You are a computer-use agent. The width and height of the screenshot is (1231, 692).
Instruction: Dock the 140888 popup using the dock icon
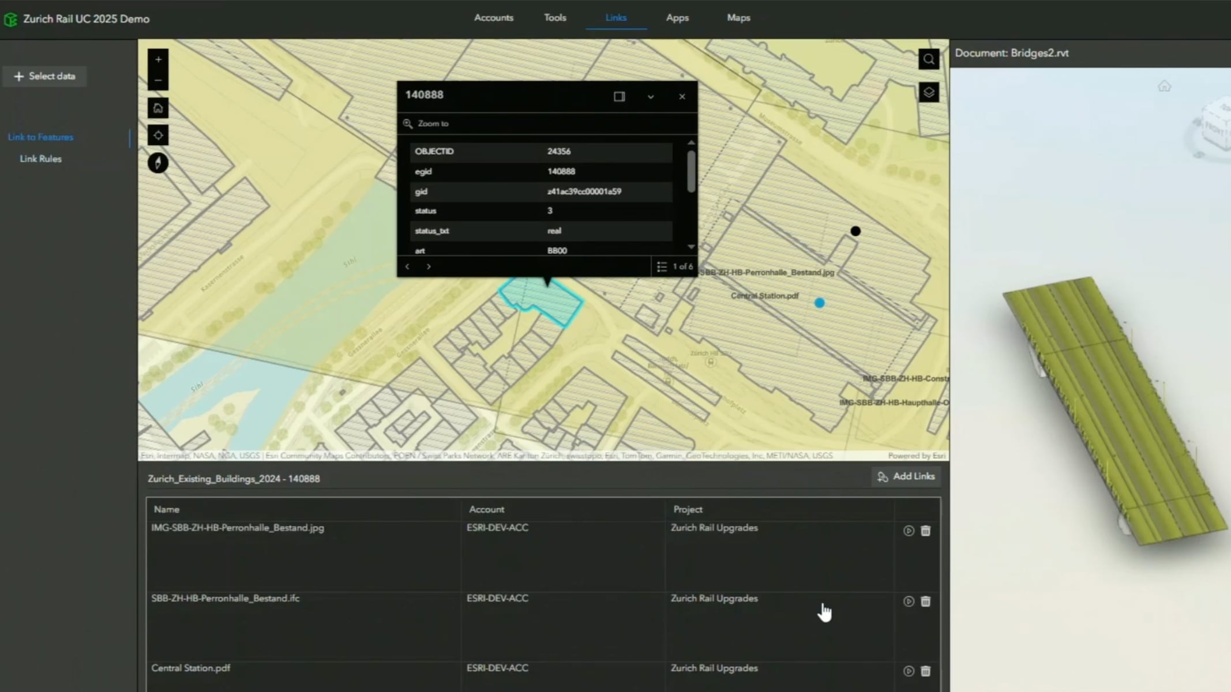coord(619,96)
